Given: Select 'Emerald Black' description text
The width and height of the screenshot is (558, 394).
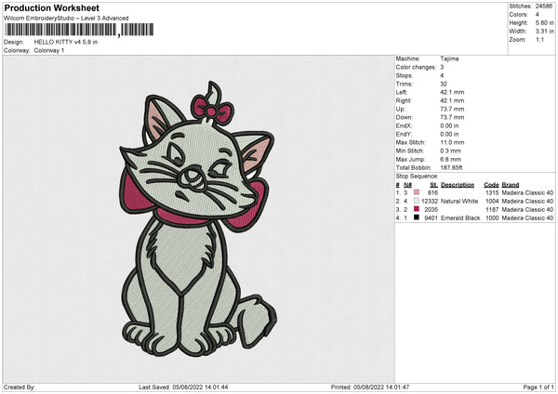Looking at the screenshot, I should point(460,218).
